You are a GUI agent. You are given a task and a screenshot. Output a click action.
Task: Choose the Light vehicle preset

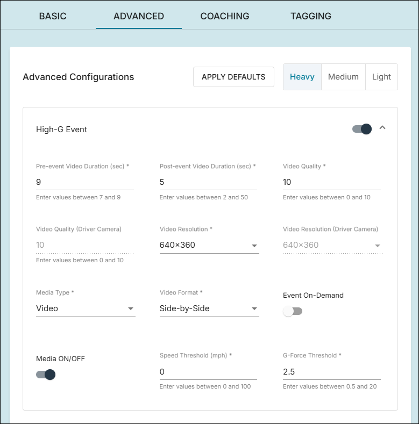pyautogui.click(x=381, y=77)
